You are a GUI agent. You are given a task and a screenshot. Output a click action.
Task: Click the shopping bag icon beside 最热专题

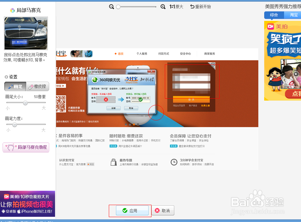[114, 162]
